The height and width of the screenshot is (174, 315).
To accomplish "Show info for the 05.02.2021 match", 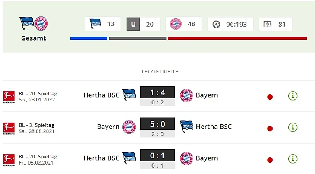I will click(293, 158).
